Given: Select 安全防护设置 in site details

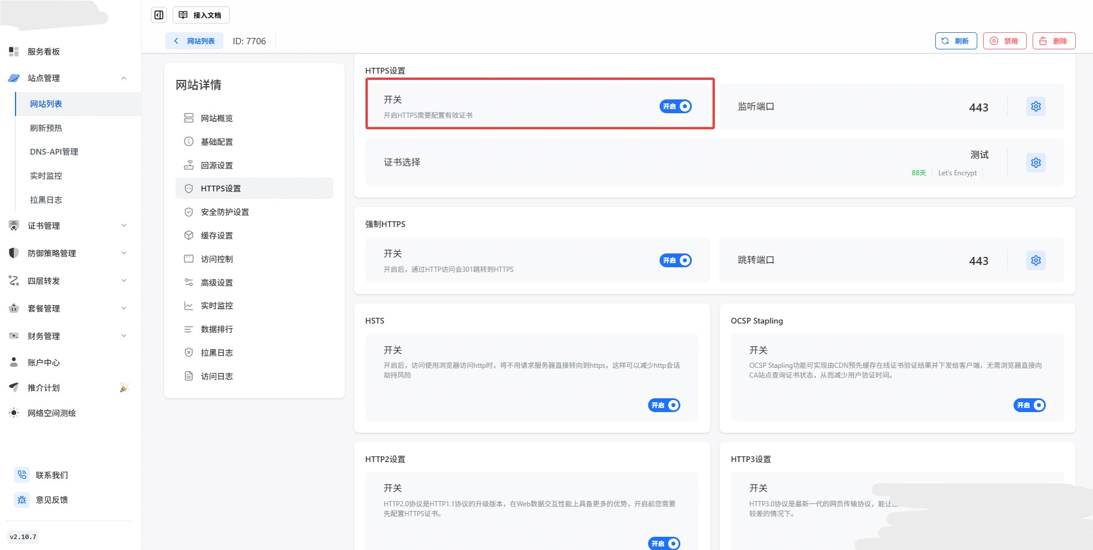Looking at the screenshot, I should 224,212.
